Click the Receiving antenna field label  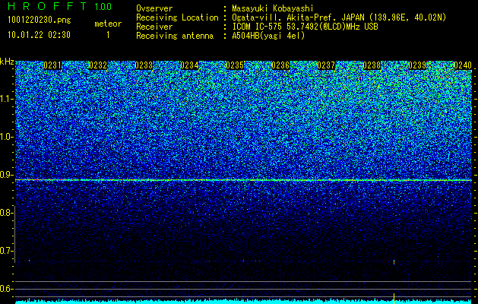pos(175,36)
